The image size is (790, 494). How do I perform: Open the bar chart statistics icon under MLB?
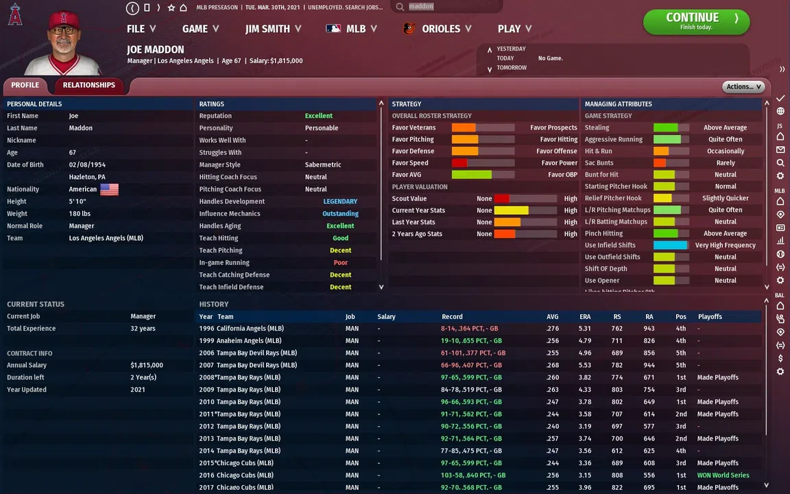pyautogui.click(x=780, y=241)
